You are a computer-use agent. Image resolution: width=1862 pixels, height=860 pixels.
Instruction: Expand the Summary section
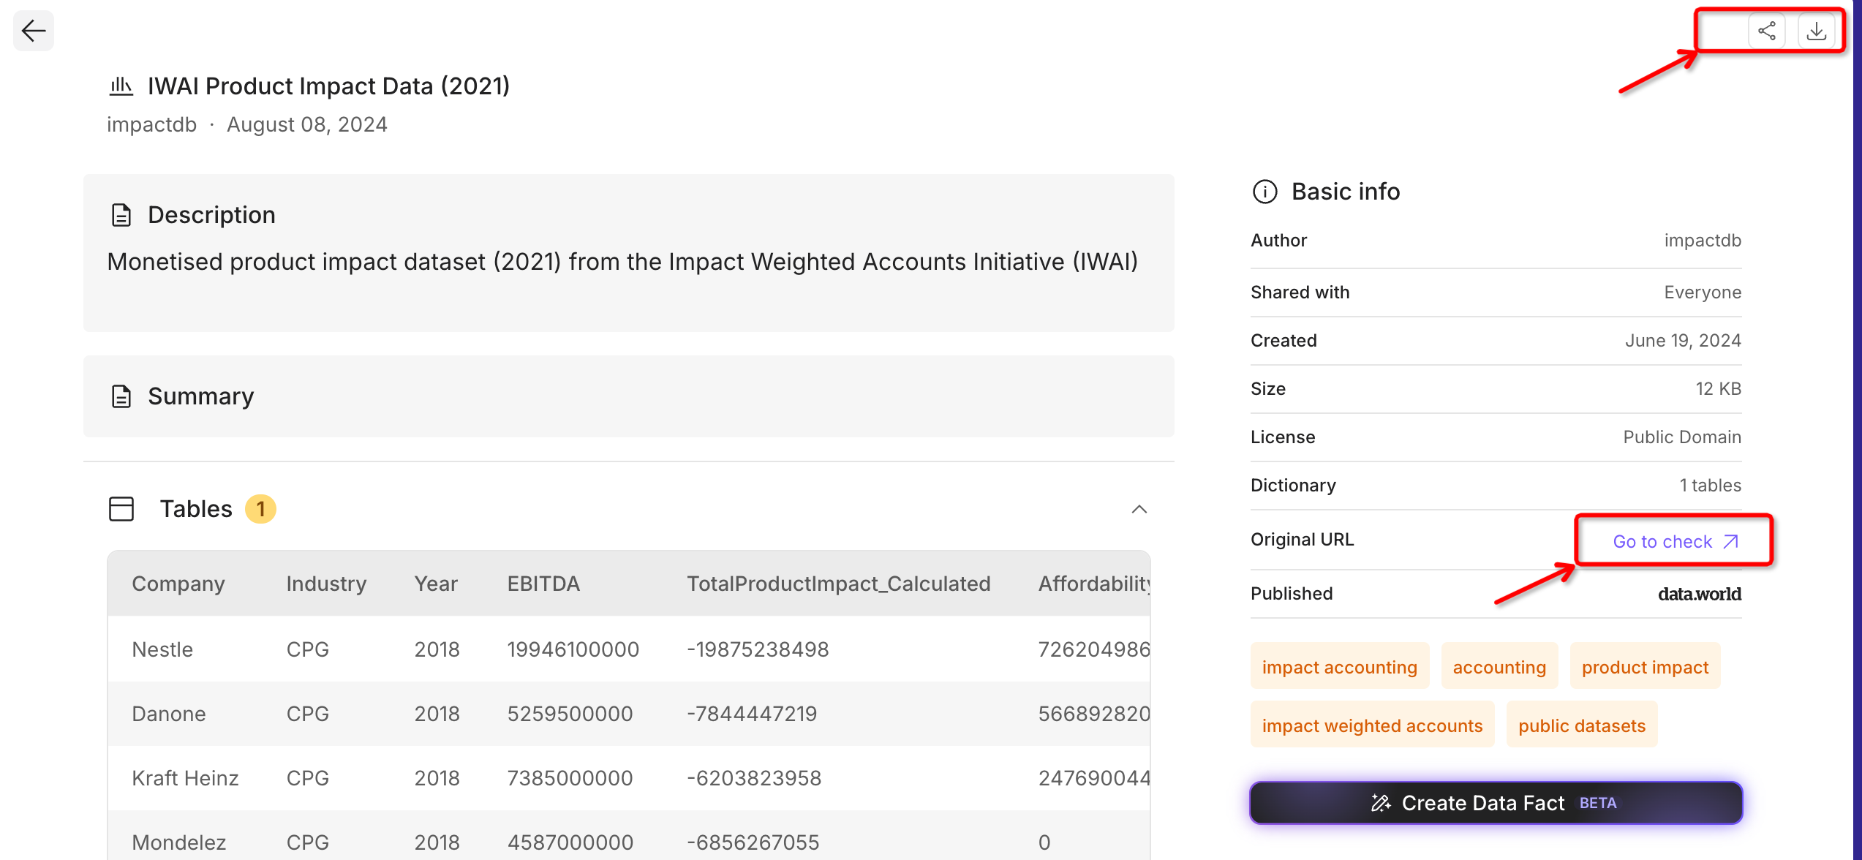pyautogui.click(x=200, y=396)
